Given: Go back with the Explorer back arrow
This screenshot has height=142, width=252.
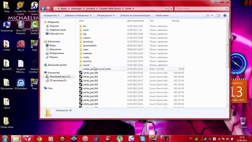Looking at the screenshot, I should click(43, 8).
